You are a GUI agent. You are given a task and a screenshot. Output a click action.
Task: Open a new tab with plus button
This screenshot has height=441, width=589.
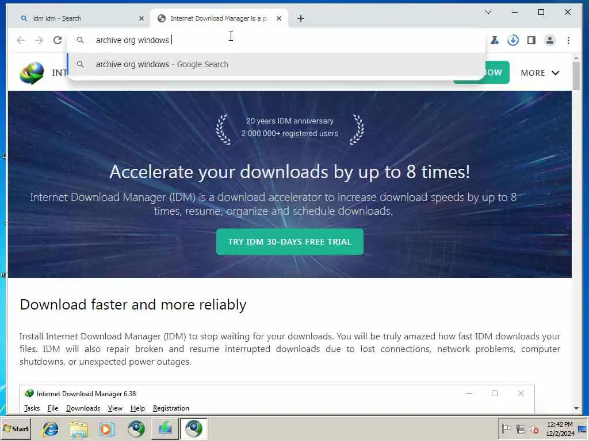[300, 18]
